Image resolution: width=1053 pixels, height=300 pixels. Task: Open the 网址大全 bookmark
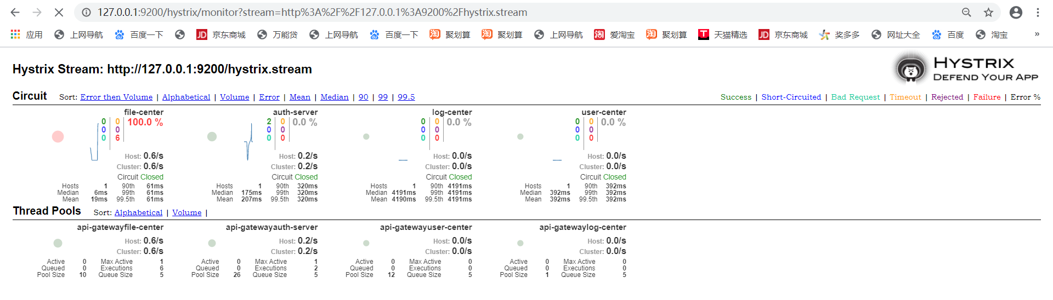[896, 34]
